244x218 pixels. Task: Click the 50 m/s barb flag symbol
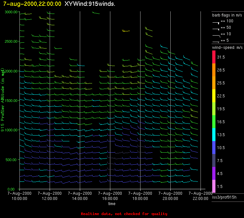pos(216,29)
